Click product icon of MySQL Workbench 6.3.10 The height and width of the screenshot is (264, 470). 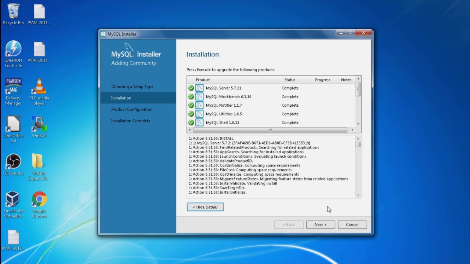click(x=199, y=97)
